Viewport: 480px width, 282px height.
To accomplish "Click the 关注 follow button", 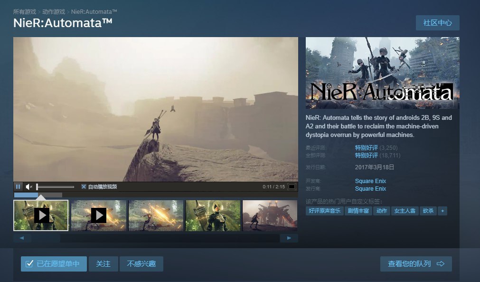I will pyautogui.click(x=103, y=264).
